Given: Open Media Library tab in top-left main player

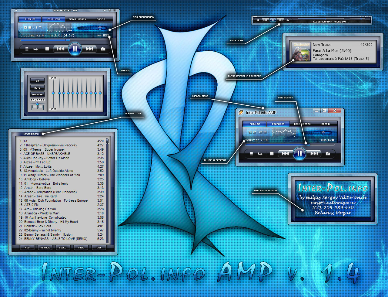Looking at the screenshot, I should tap(77, 19).
